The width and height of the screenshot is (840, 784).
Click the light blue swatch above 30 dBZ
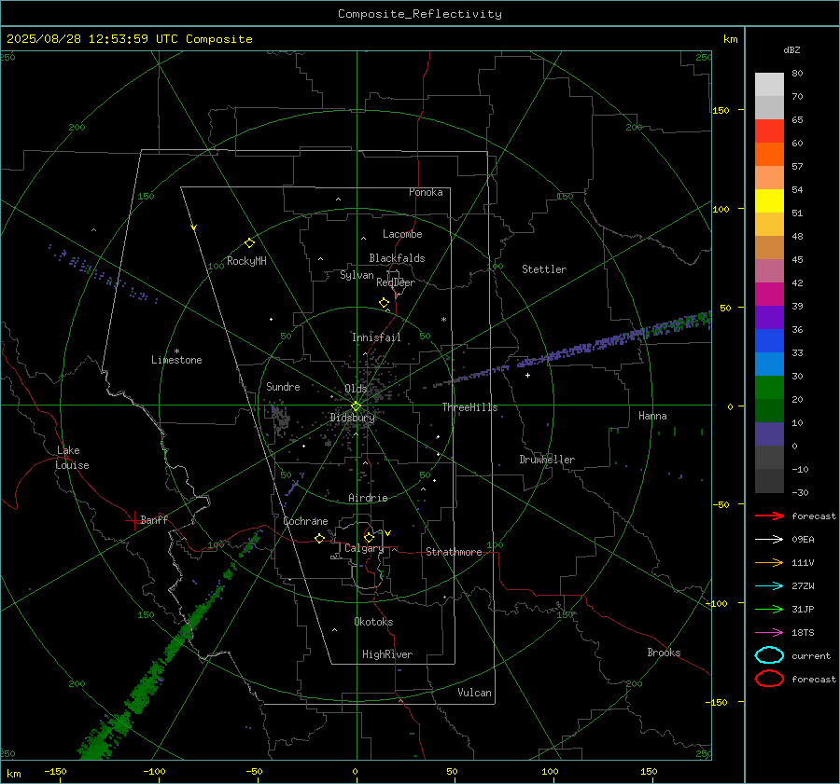pyautogui.click(x=769, y=364)
